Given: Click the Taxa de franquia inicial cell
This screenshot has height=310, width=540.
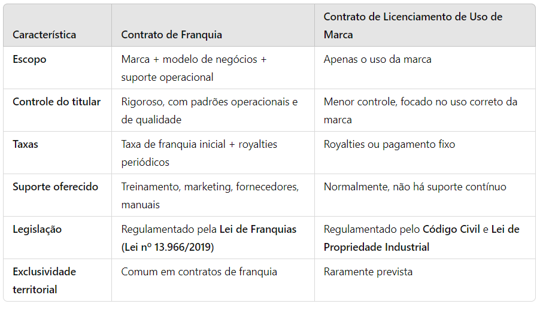Looking at the screenshot, I should pyautogui.click(x=199, y=153).
